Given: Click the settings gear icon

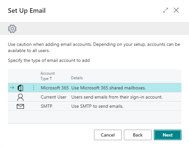Looking at the screenshot, I should (12, 29).
